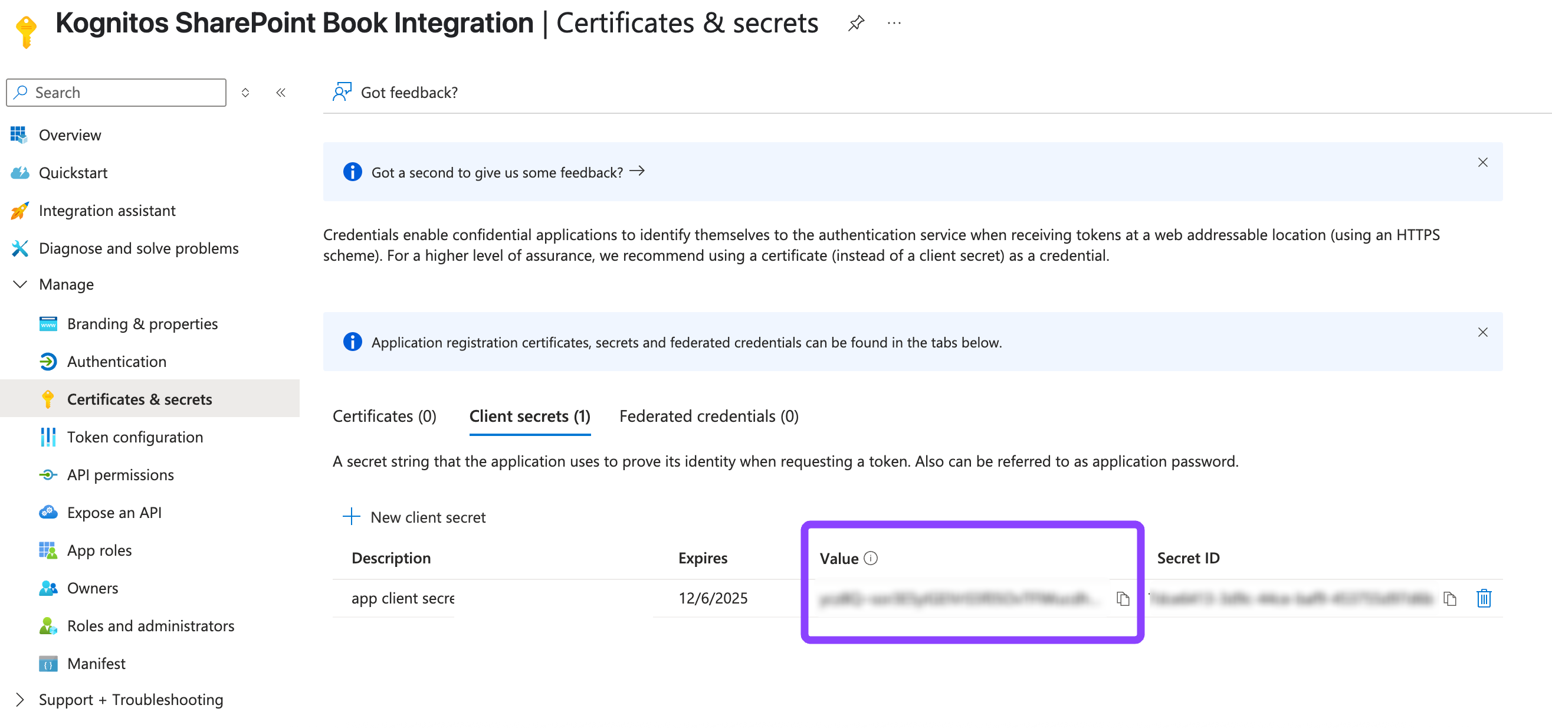Toggle the sidebar expand/collapse all arrows
The image size is (1552, 728).
coord(245,92)
